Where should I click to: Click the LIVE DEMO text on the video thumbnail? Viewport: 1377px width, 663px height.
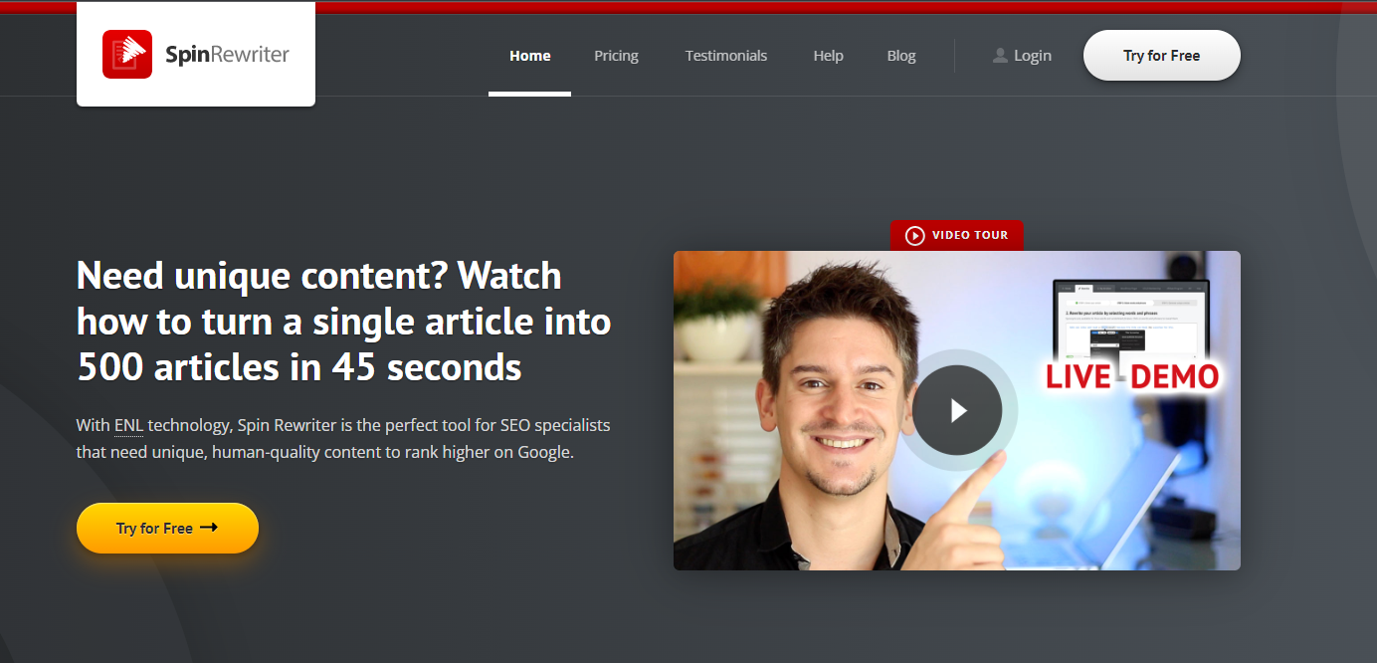tap(1132, 376)
